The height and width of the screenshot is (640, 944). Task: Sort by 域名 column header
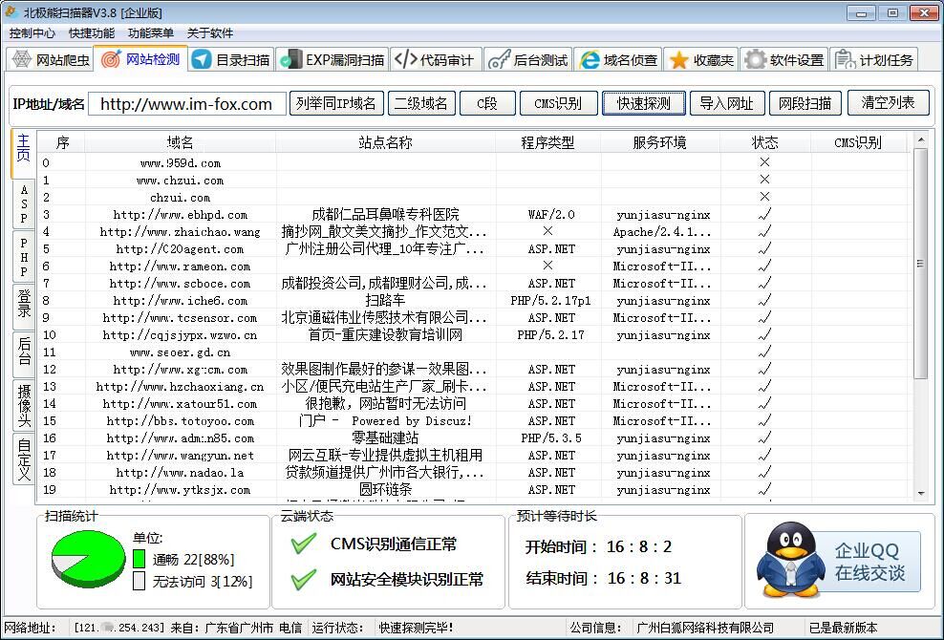180,142
